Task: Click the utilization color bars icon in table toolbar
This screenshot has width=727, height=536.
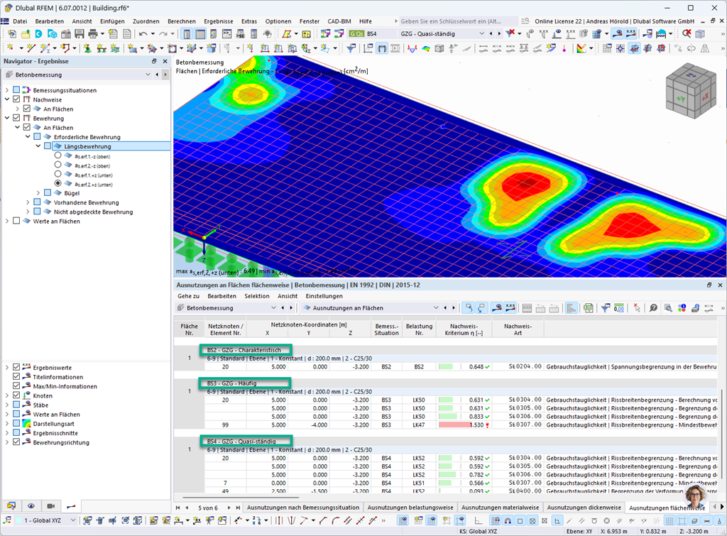Action: pos(572,308)
